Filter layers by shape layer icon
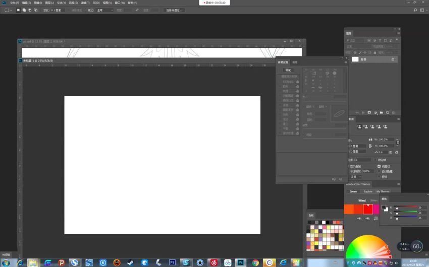This screenshot has width=429, height=267. coord(385,40)
